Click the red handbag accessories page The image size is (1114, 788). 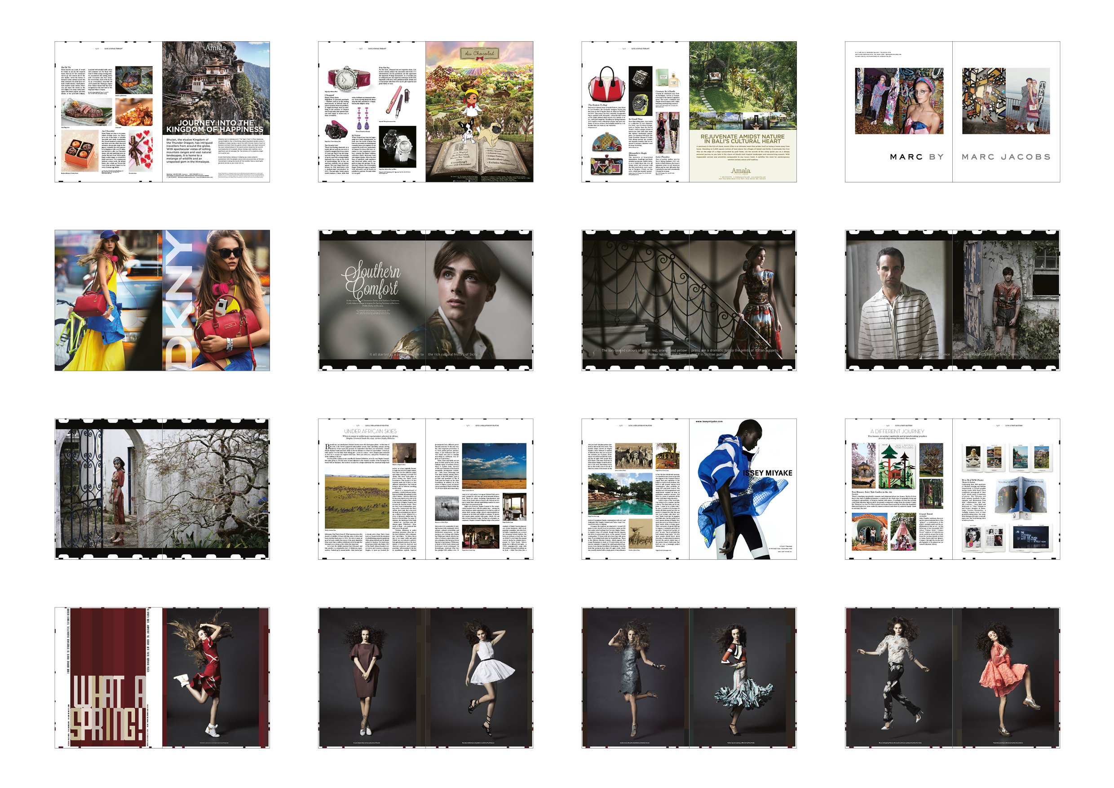tap(635, 111)
